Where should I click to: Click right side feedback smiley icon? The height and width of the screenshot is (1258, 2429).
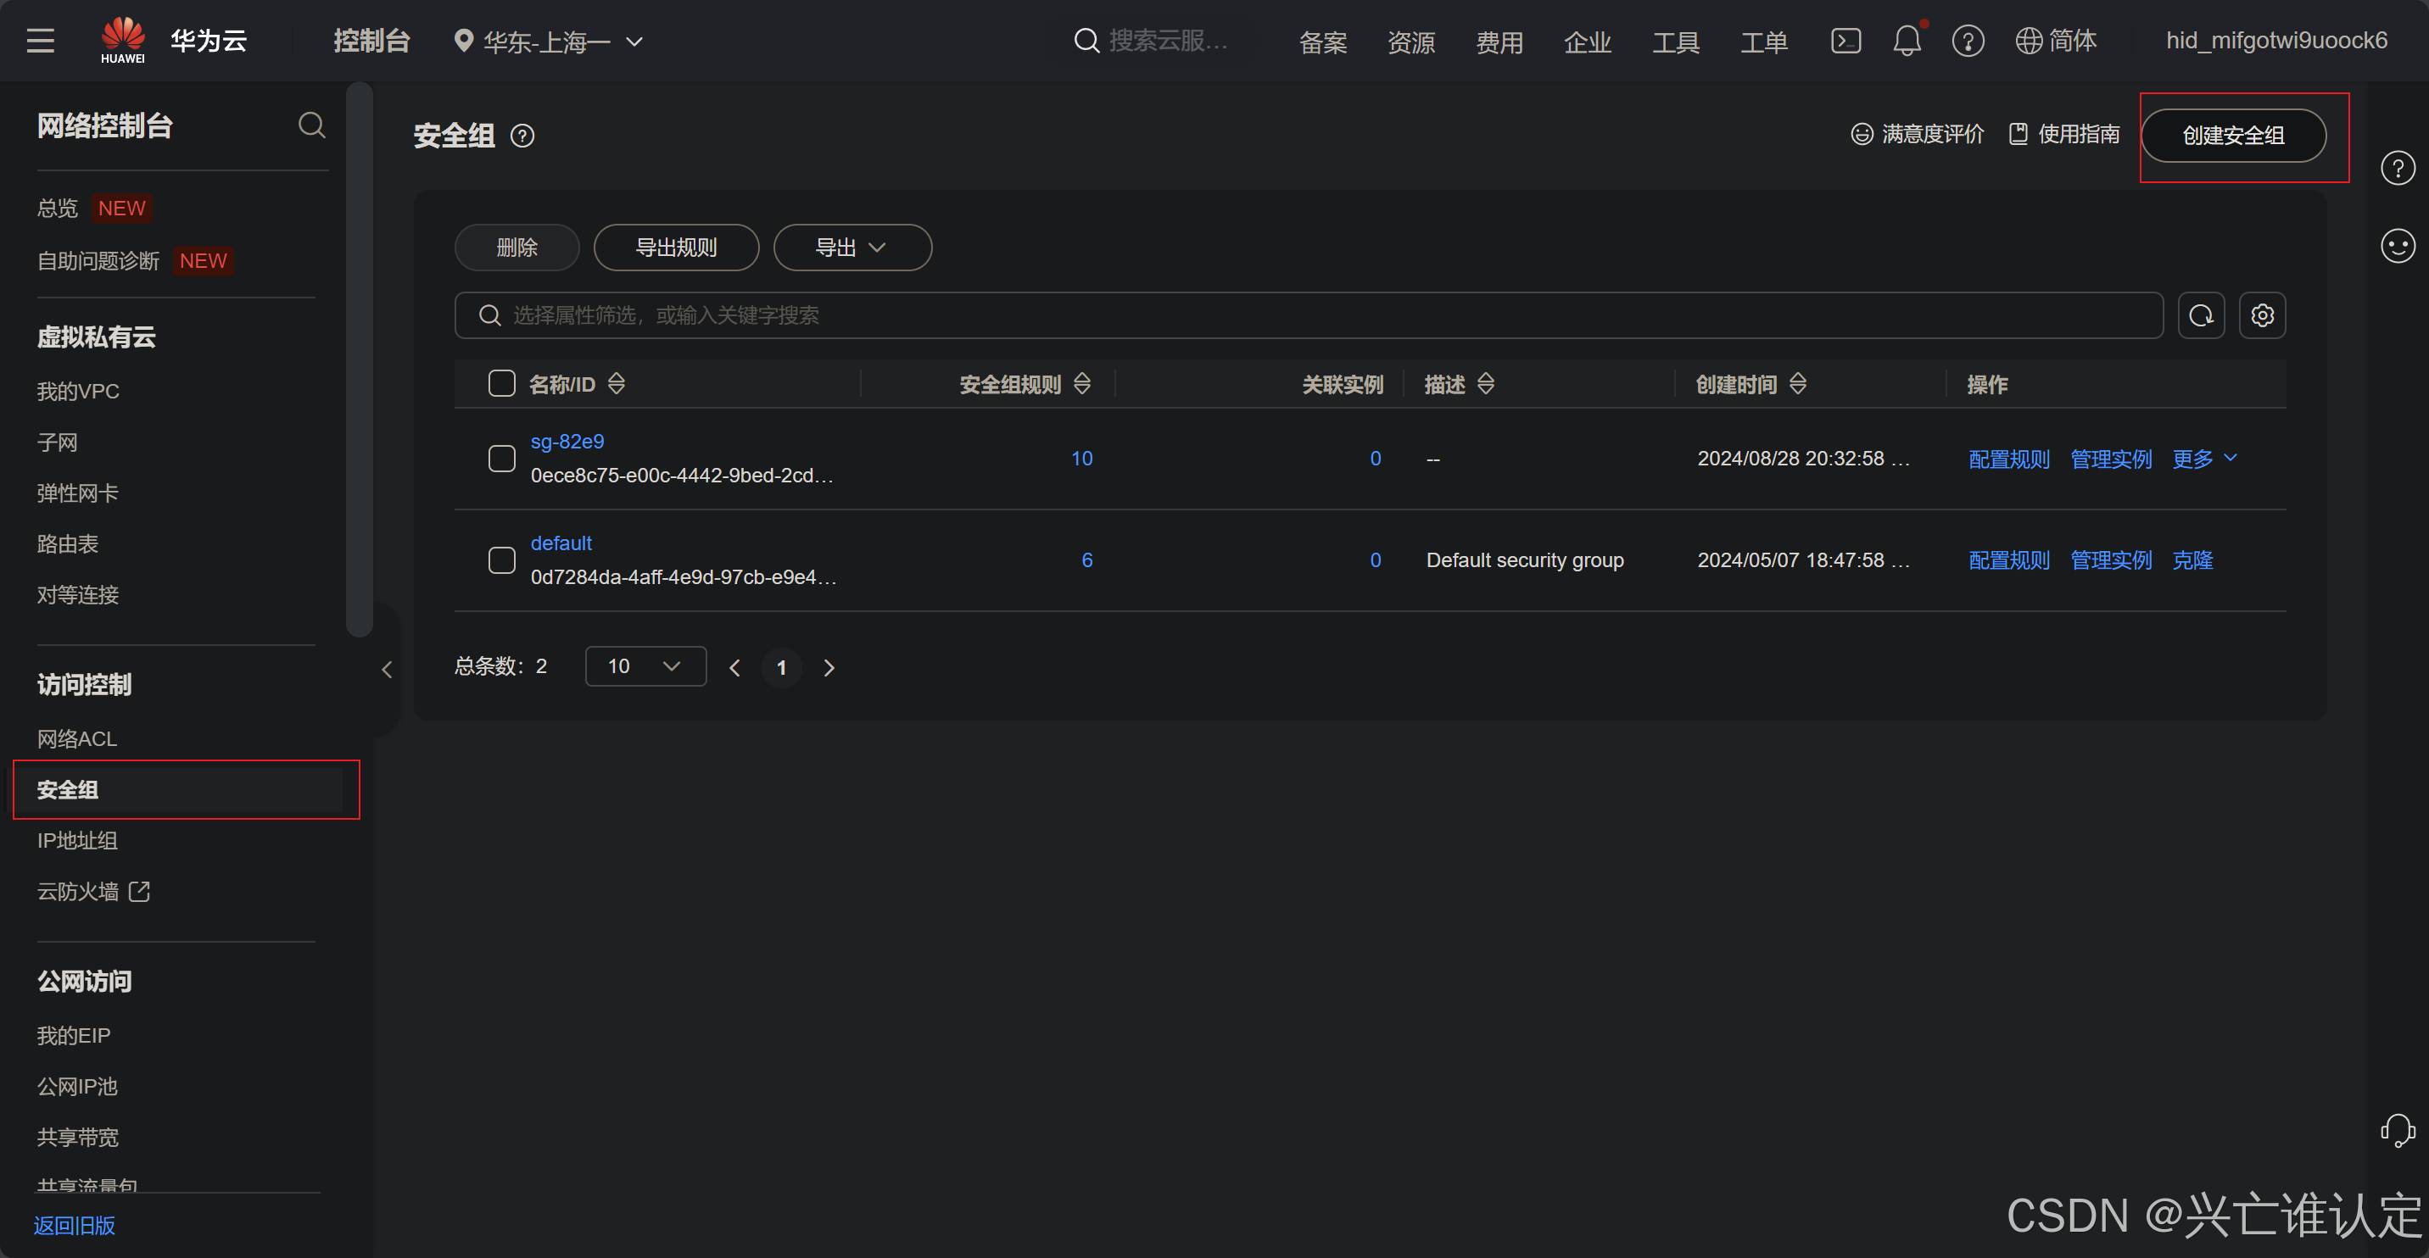click(x=2398, y=246)
